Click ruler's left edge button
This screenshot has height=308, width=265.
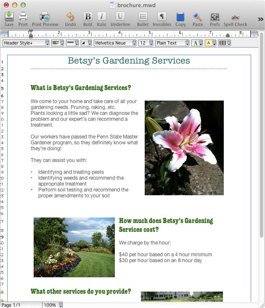(x=4, y=34)
